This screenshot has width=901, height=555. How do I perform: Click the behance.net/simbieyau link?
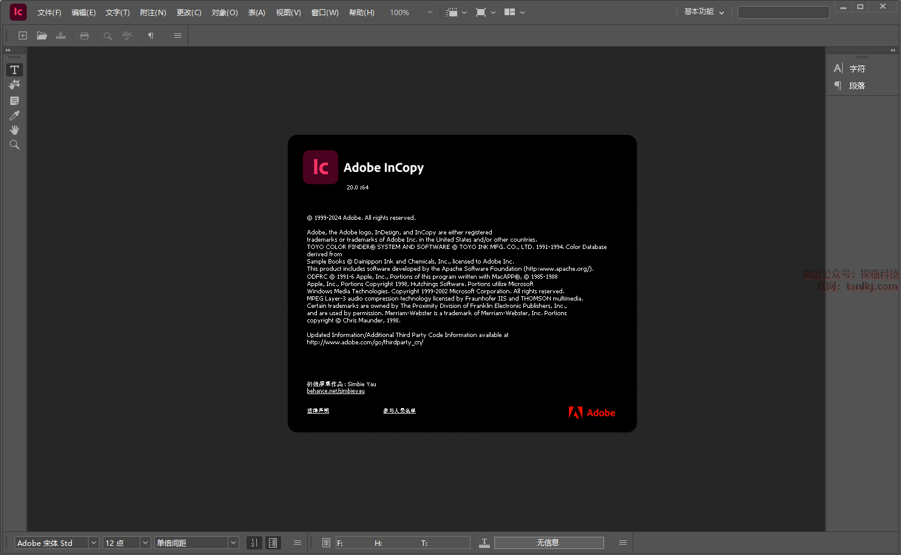tap(336, 392)
